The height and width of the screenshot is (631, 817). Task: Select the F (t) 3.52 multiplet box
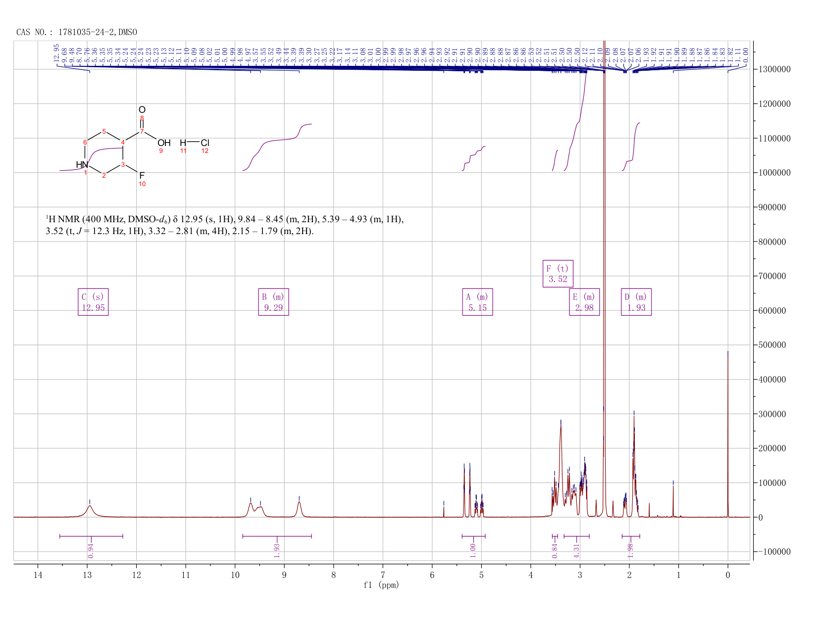558,274
